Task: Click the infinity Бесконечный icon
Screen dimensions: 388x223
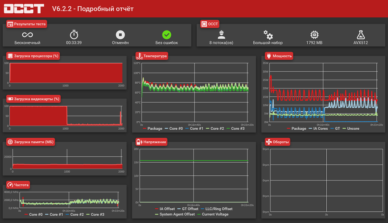Action: click(27, 35)
